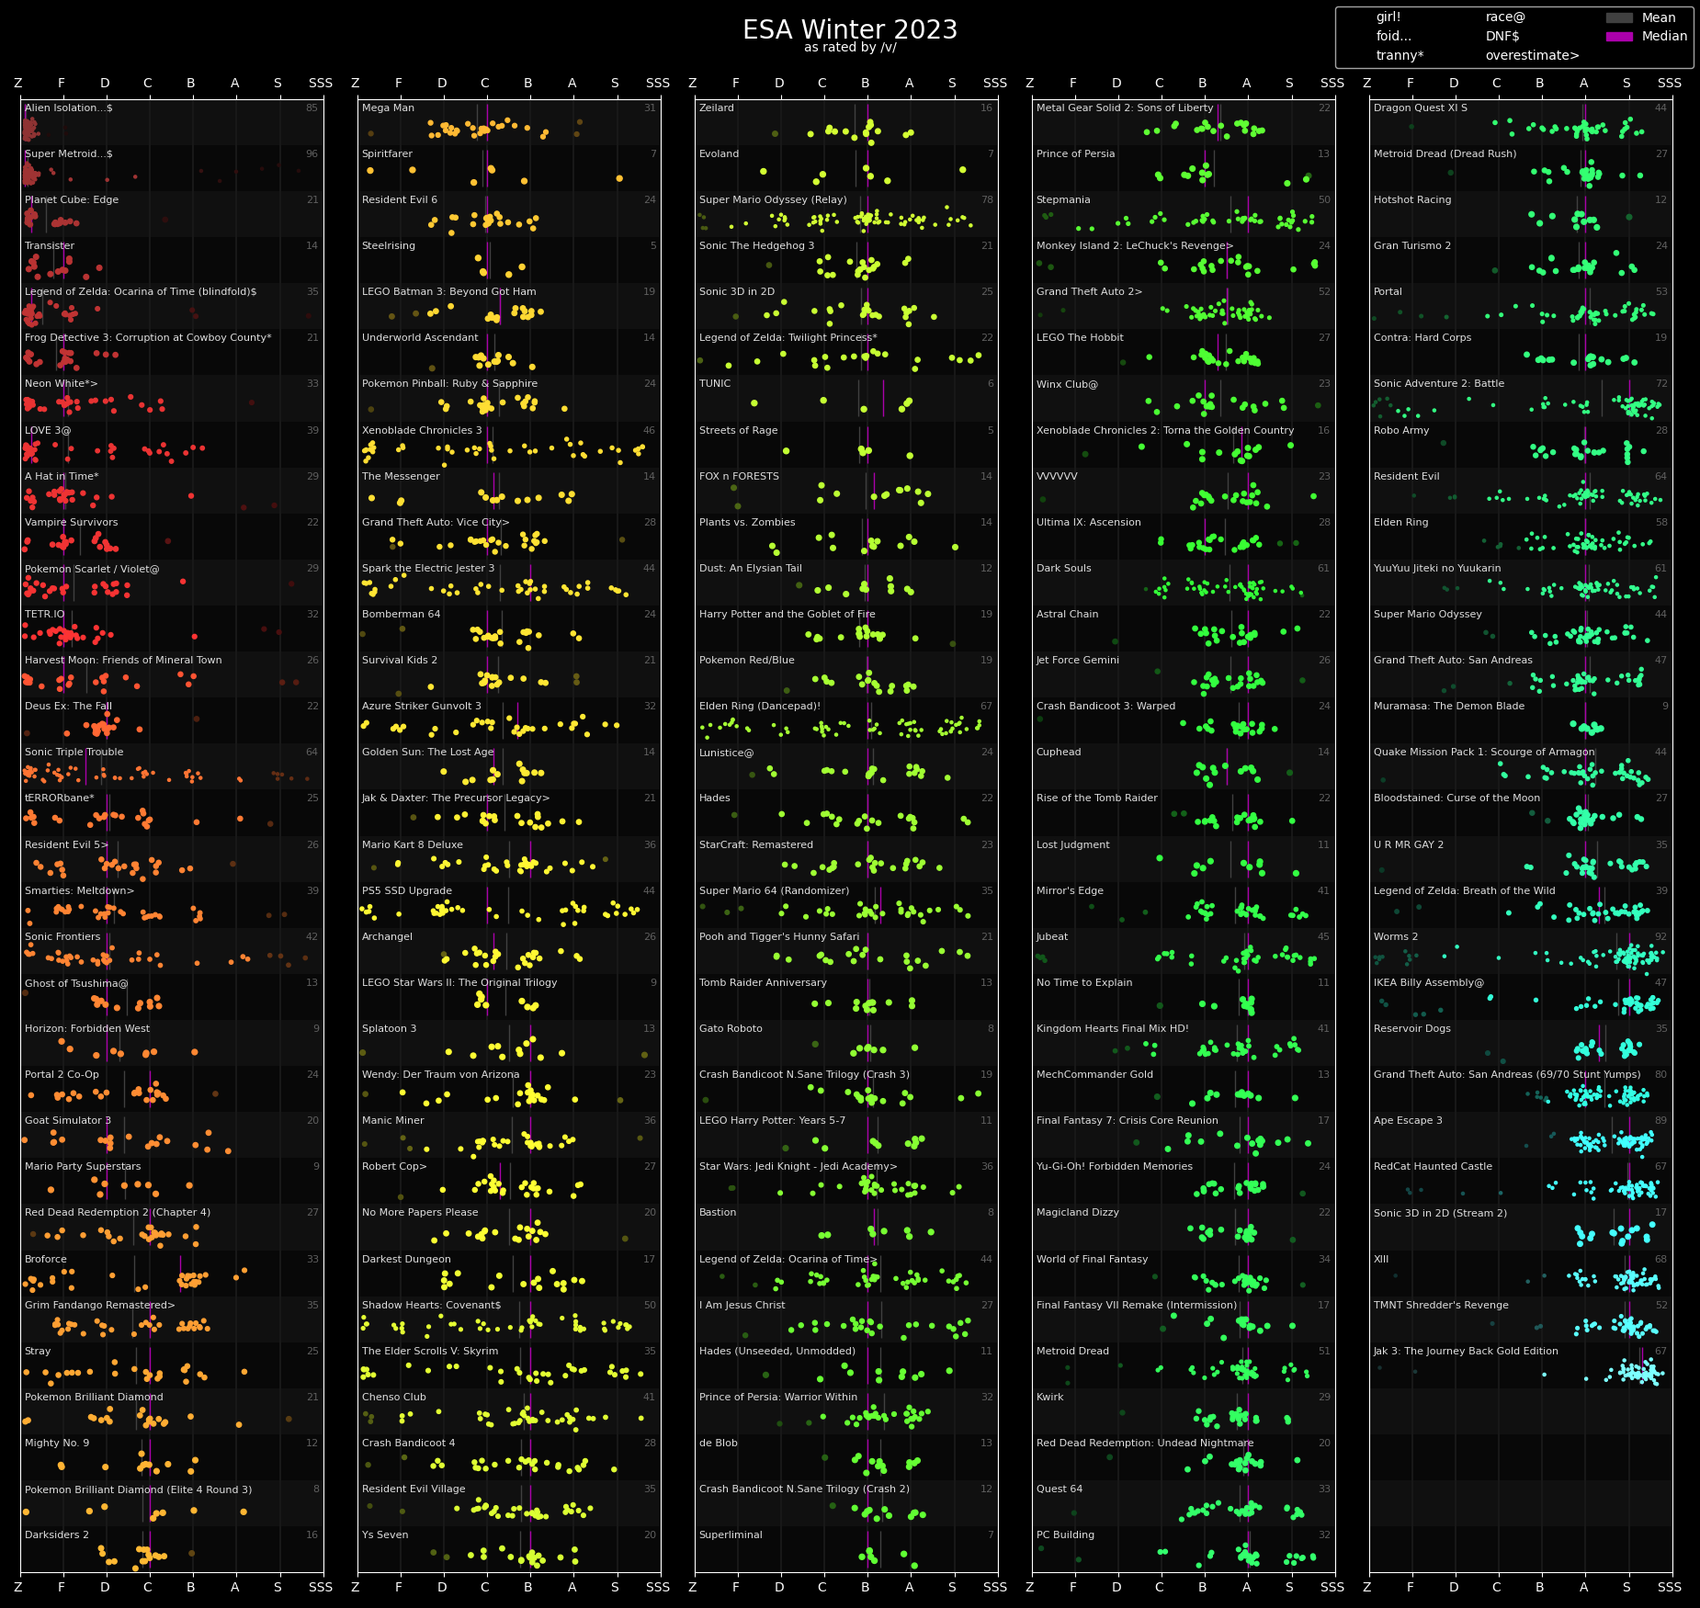Click the gray Mean legend swatch
1700x1608 pixels.
1619,17
